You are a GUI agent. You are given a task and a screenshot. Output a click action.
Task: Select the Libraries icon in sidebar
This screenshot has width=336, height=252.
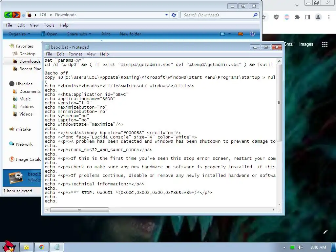coord(12,84)
